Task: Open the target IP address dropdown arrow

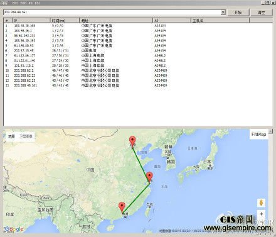Action: pyautogui.click(x=223, y=12)
